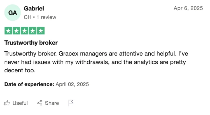The width and height of the screenshot is (210, 115).
Task: Click the third green star
Action: (x=25, y=31)
